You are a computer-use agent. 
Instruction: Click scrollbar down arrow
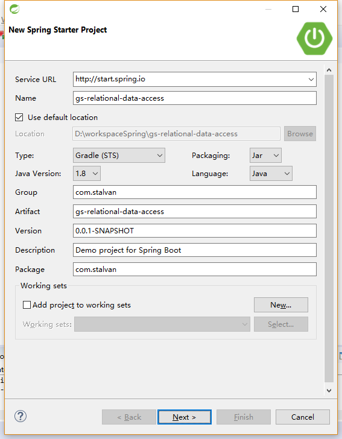click(x=329, y=390)
